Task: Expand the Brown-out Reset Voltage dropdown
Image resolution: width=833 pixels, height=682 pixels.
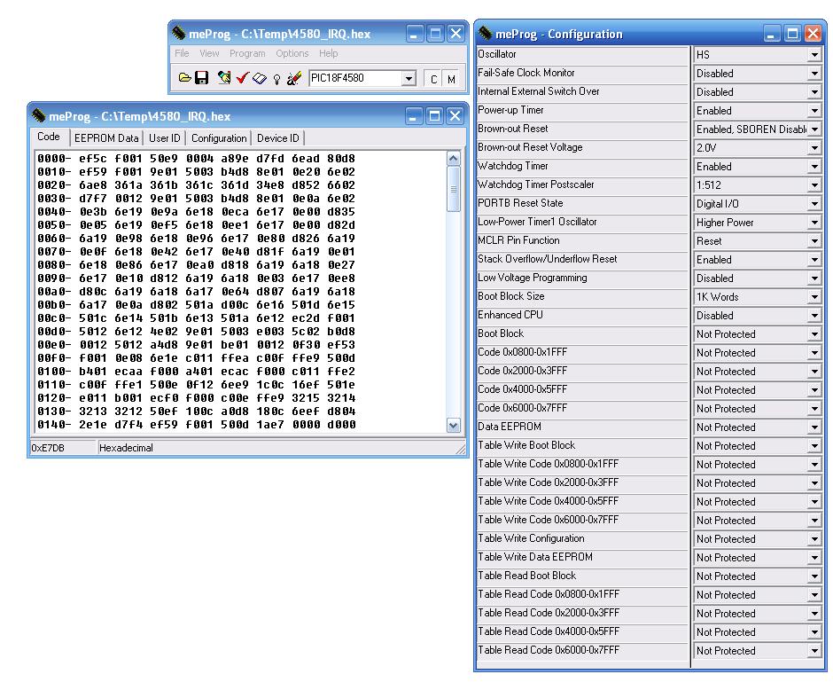Action: (x=814, y=148)
